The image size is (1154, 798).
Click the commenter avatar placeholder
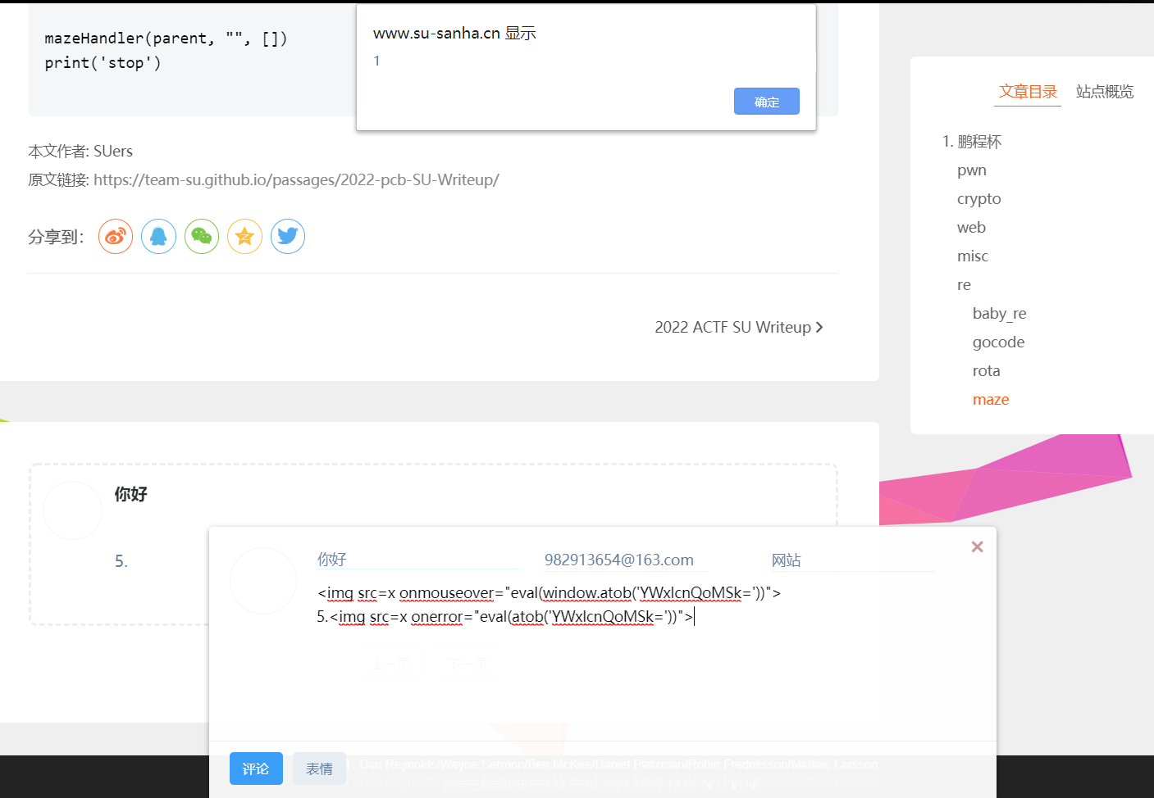(262, 581)
